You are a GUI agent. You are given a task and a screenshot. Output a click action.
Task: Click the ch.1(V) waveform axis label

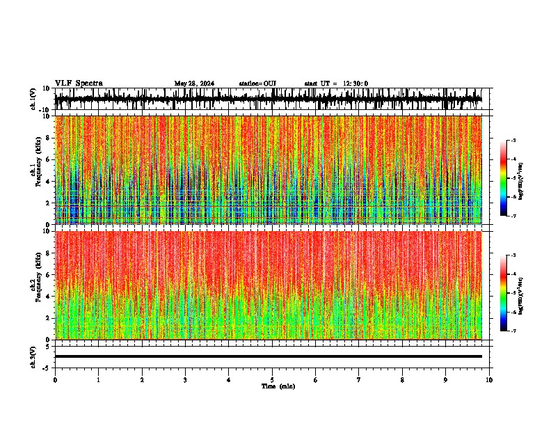click(33, 99)
